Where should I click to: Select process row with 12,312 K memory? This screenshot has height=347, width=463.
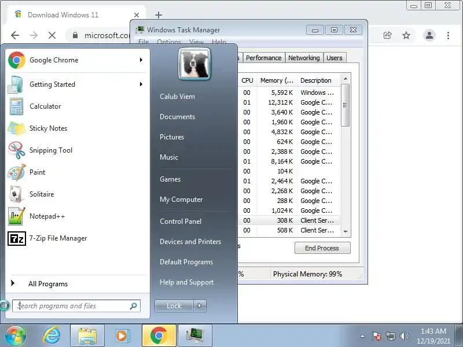(289, 102)
